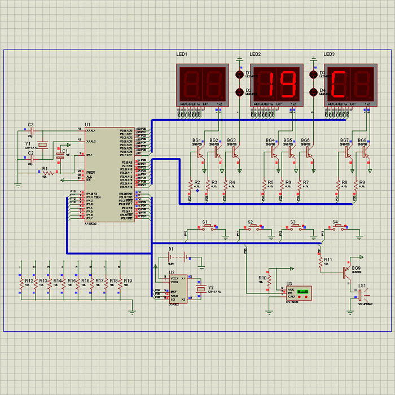The width and height of the screenshot is (395, 395).
Task: Select the B1 battery symbol
Action: click(178, 257)
